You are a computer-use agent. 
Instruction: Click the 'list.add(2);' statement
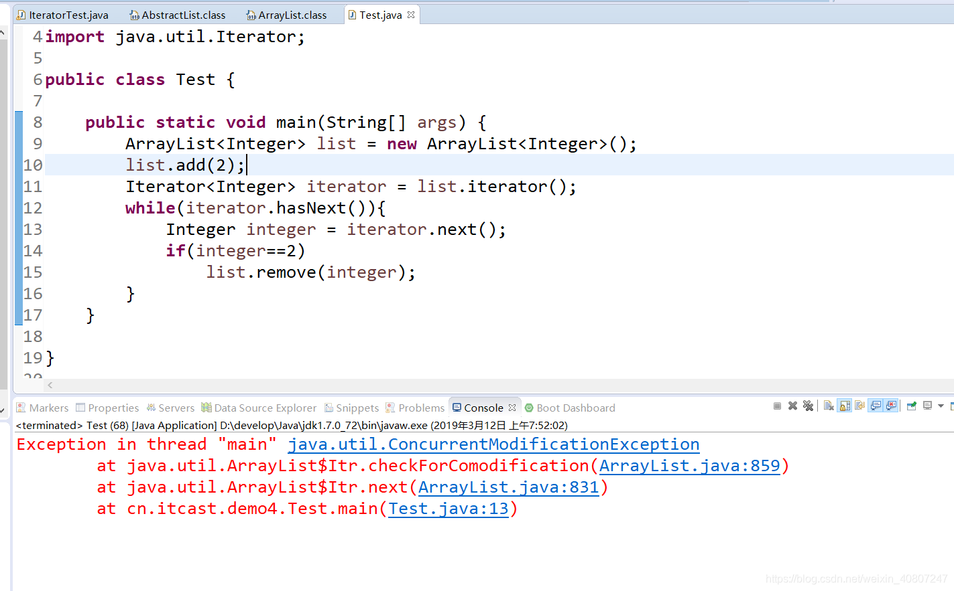click(186, 165)
